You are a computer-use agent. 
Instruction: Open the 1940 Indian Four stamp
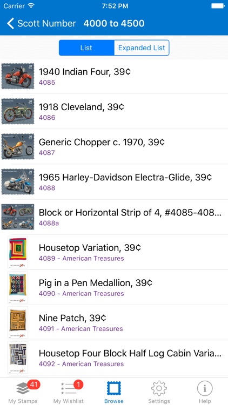coord(114,76)
